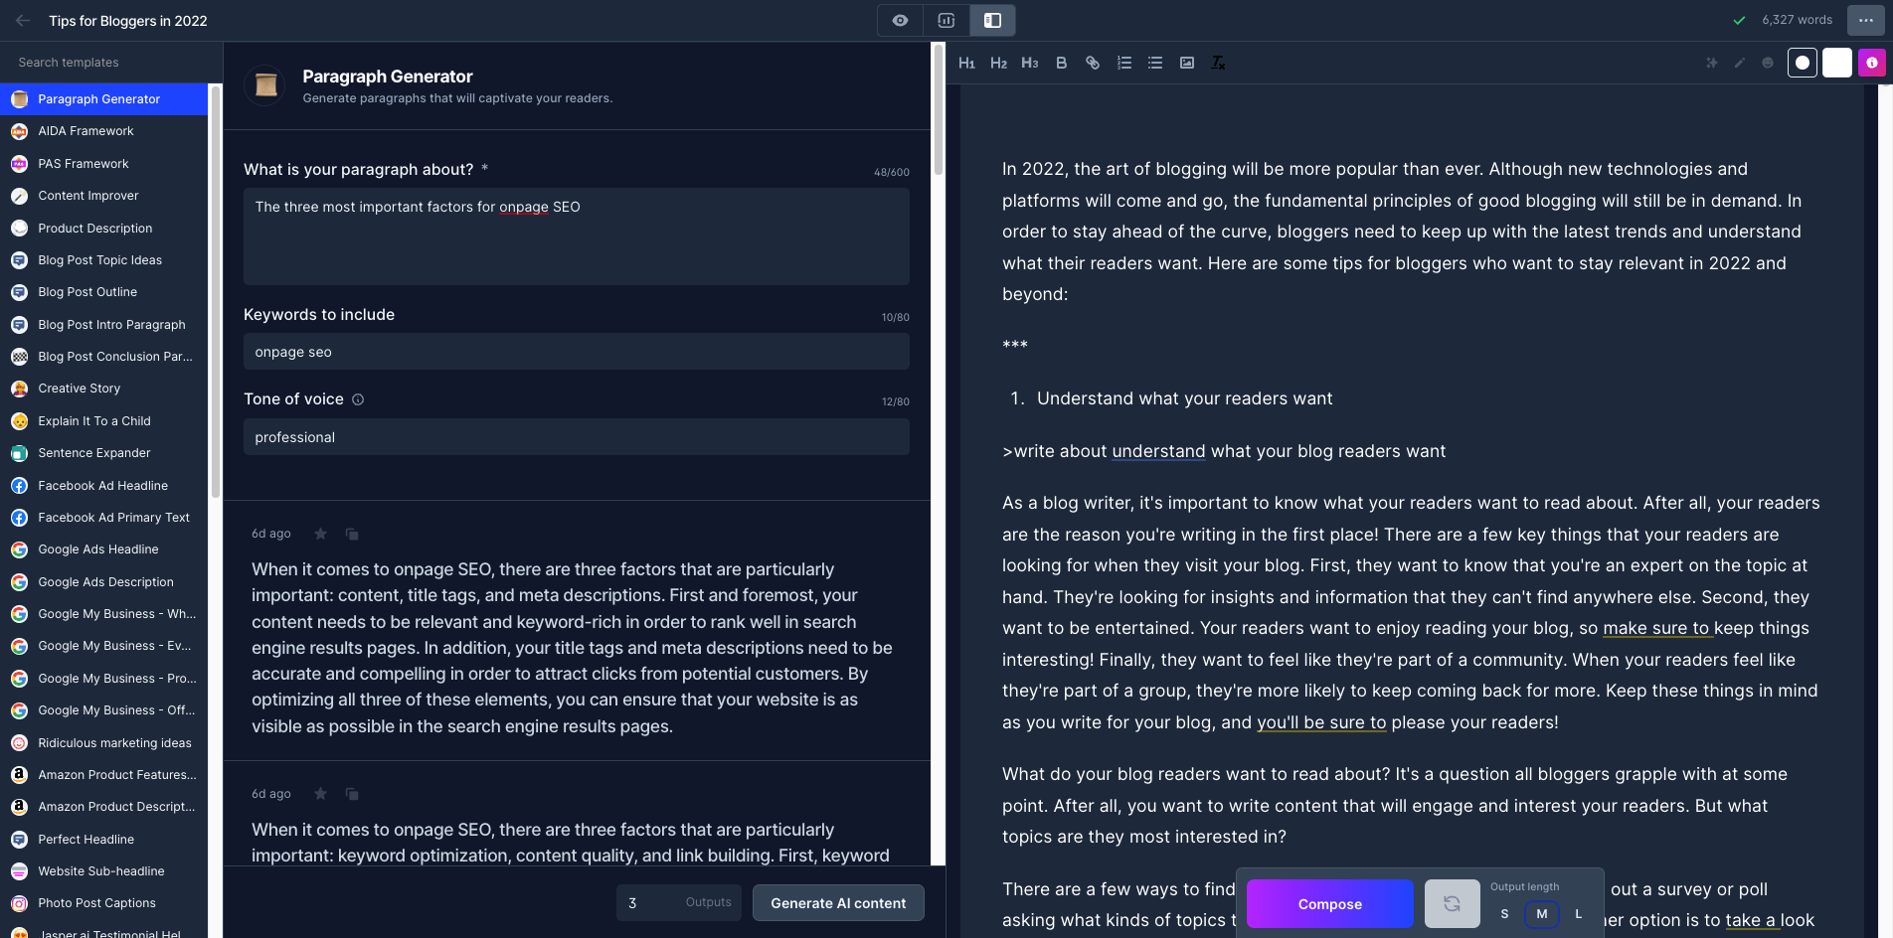Click the smiley face toolbar icon
Viewport: 1893px width, 938px height.
coord(1767,63)
